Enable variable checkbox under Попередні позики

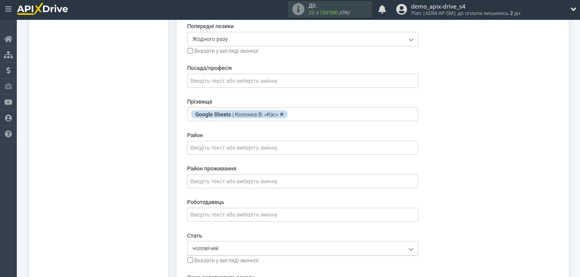click(x=190, y=51)
